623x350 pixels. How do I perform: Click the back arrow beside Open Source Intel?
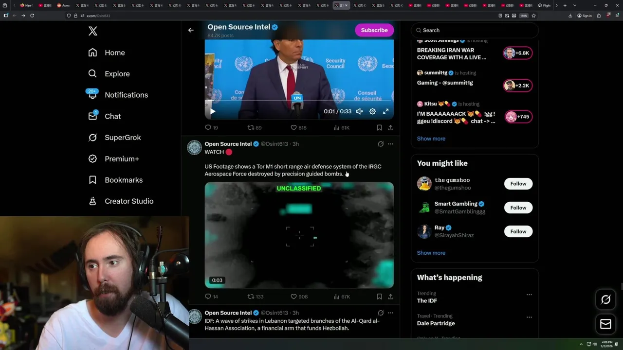(191, 30)
